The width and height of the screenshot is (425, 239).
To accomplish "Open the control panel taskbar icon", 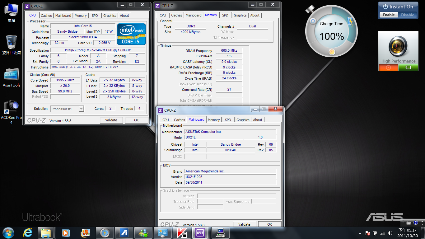I will 163,232.
